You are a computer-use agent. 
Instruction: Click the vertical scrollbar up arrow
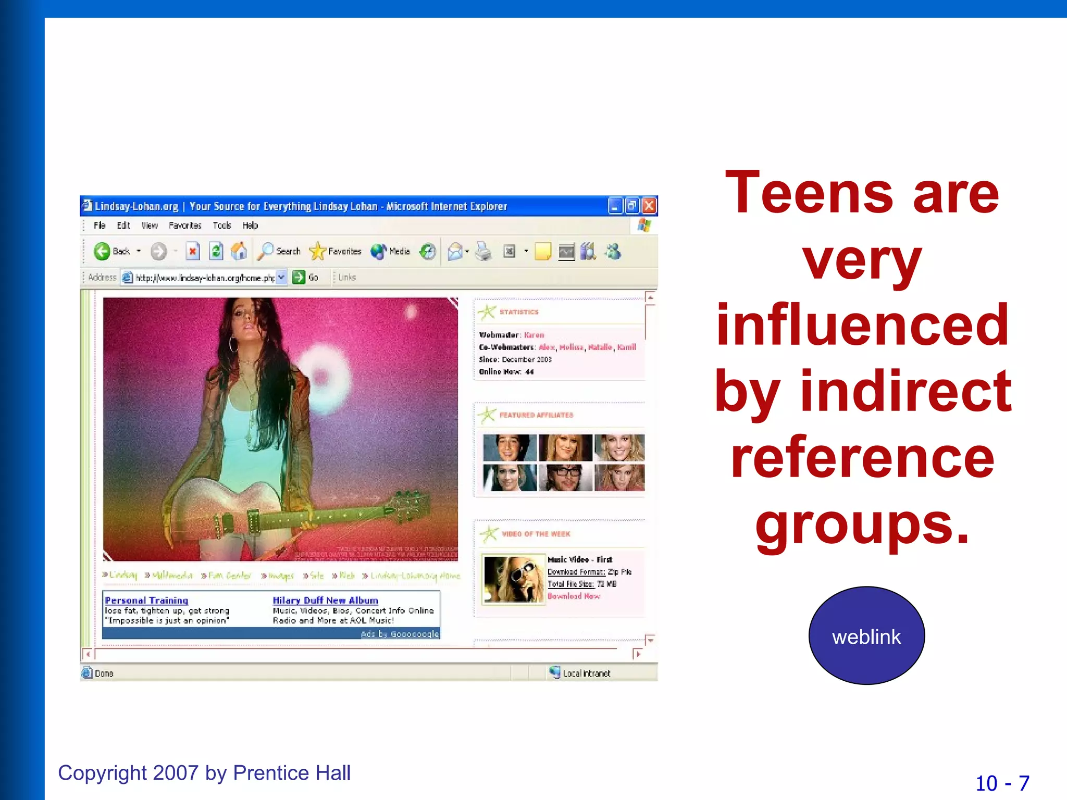650,297
